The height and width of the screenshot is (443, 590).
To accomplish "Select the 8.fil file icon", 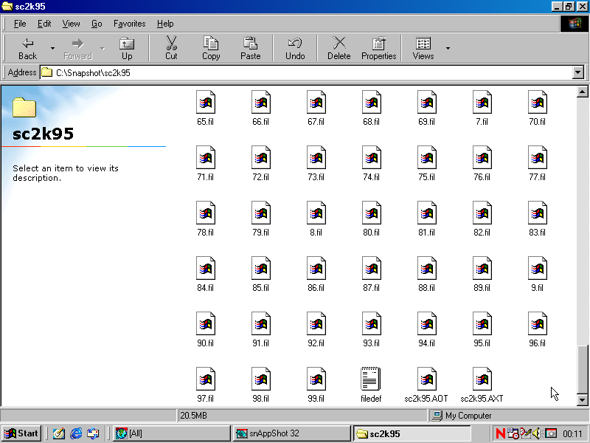I will 316,213.
